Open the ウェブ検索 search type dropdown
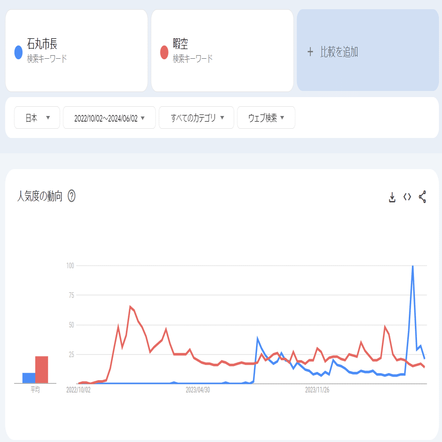Screen dimensions: 442x442 coord(266,118)
